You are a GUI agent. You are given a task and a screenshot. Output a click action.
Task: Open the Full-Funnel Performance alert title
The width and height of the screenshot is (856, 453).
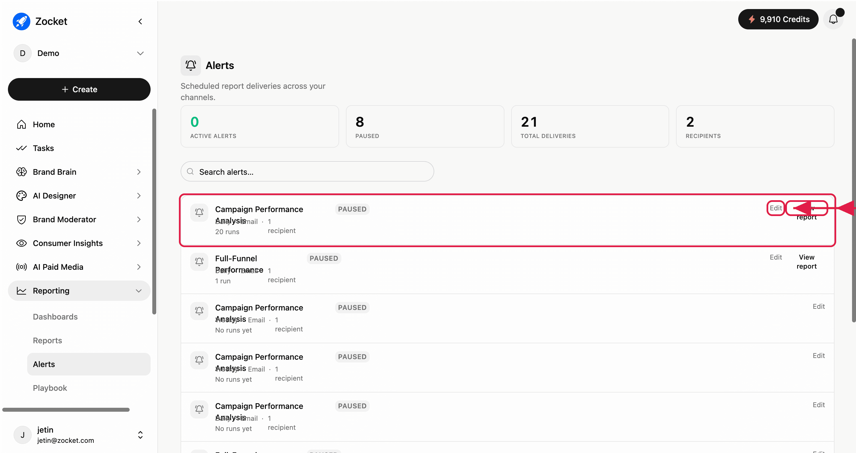coord(239,264)
